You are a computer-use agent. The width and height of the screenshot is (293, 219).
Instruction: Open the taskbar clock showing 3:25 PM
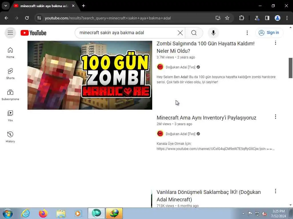278,214
